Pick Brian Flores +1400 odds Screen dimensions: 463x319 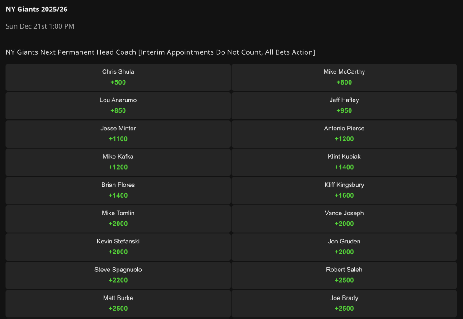(x=118, y=190)
